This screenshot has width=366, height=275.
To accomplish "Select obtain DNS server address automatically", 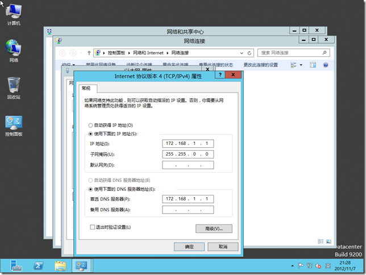I will coord(119,180).
